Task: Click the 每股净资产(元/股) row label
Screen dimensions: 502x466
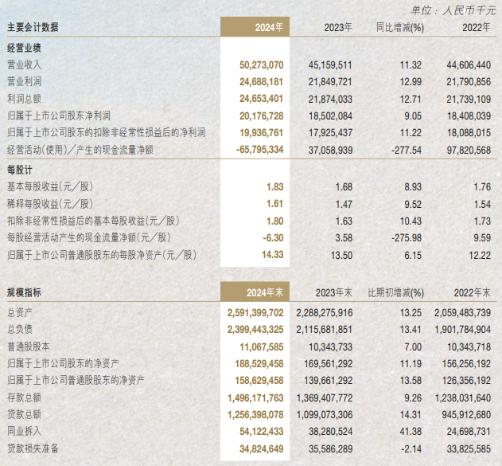Action: pyautogui.click(x=102, y=255)
